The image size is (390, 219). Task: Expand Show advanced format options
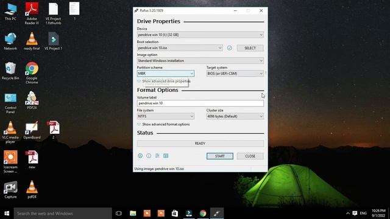pyautogui.click(x=163, y=124)
